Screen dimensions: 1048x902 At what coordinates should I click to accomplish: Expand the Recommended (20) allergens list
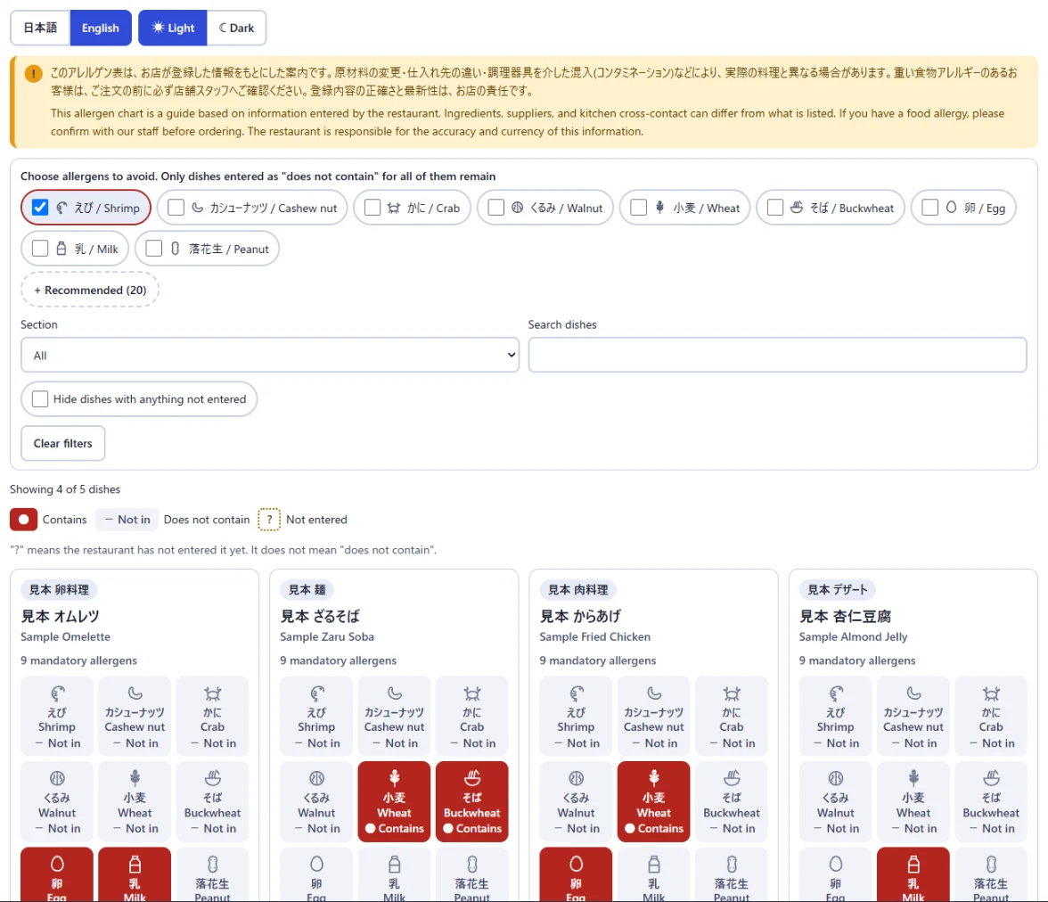click(x=90, y=291)
